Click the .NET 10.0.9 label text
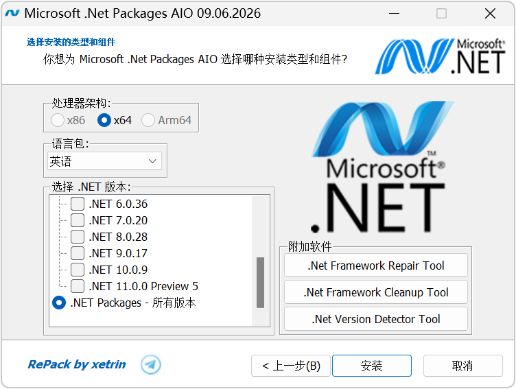Viewport: 516px width, 389px height. point(118,270)
